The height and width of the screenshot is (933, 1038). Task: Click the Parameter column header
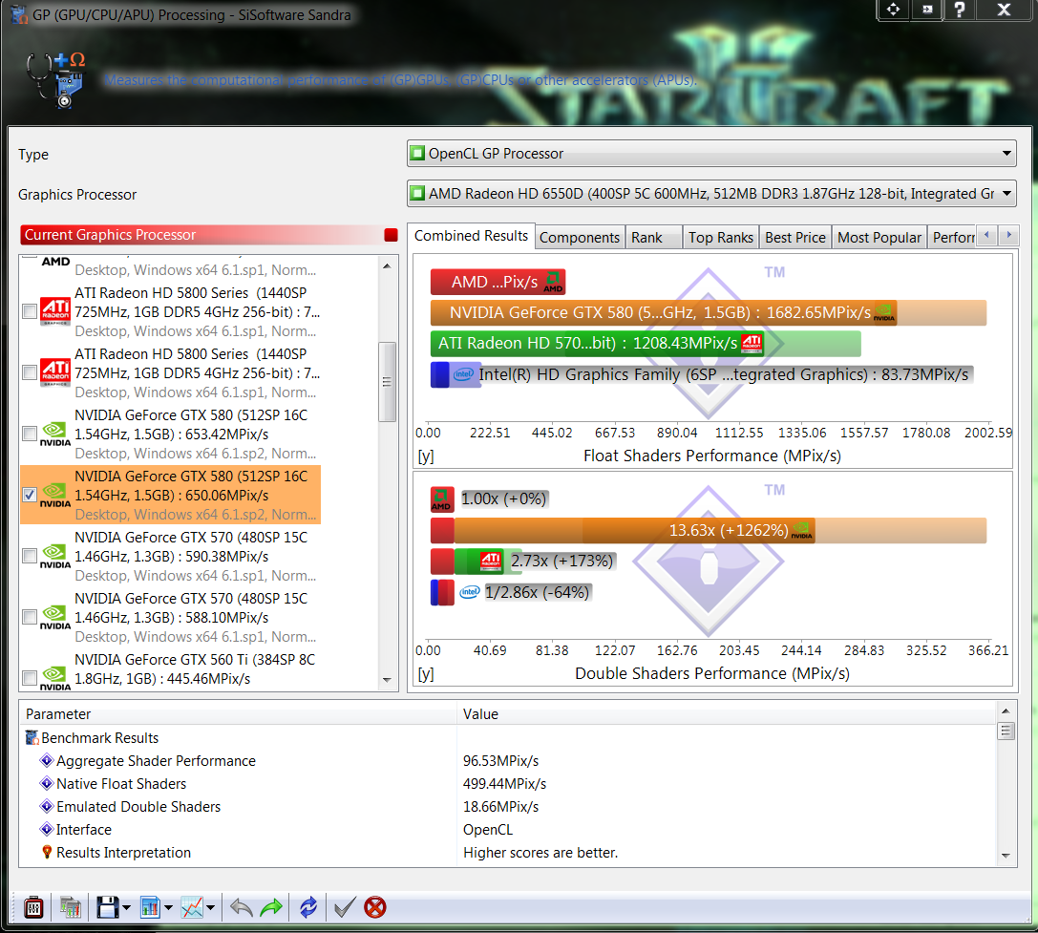click(238, 713)
